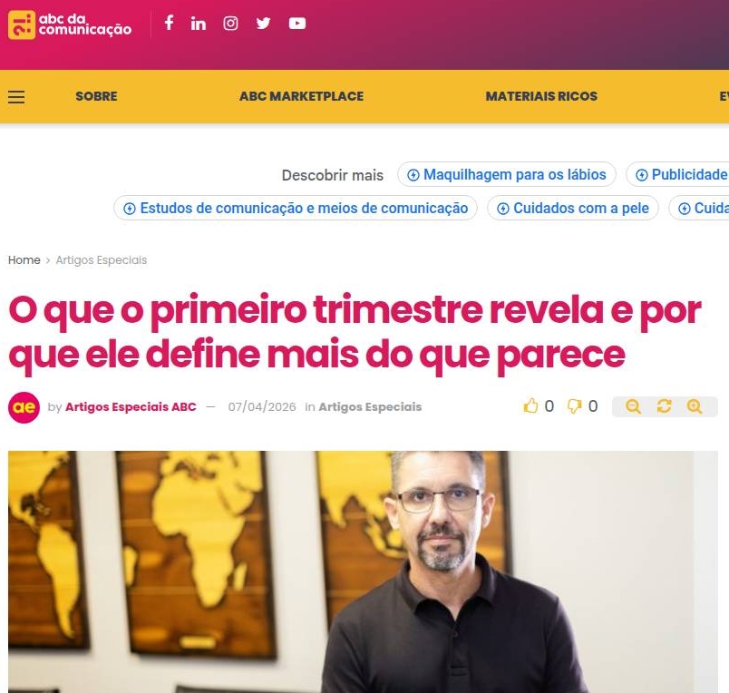Open the Instagram social icon
The width and height of the screenshot is (729, 693).
click(230, 24)
